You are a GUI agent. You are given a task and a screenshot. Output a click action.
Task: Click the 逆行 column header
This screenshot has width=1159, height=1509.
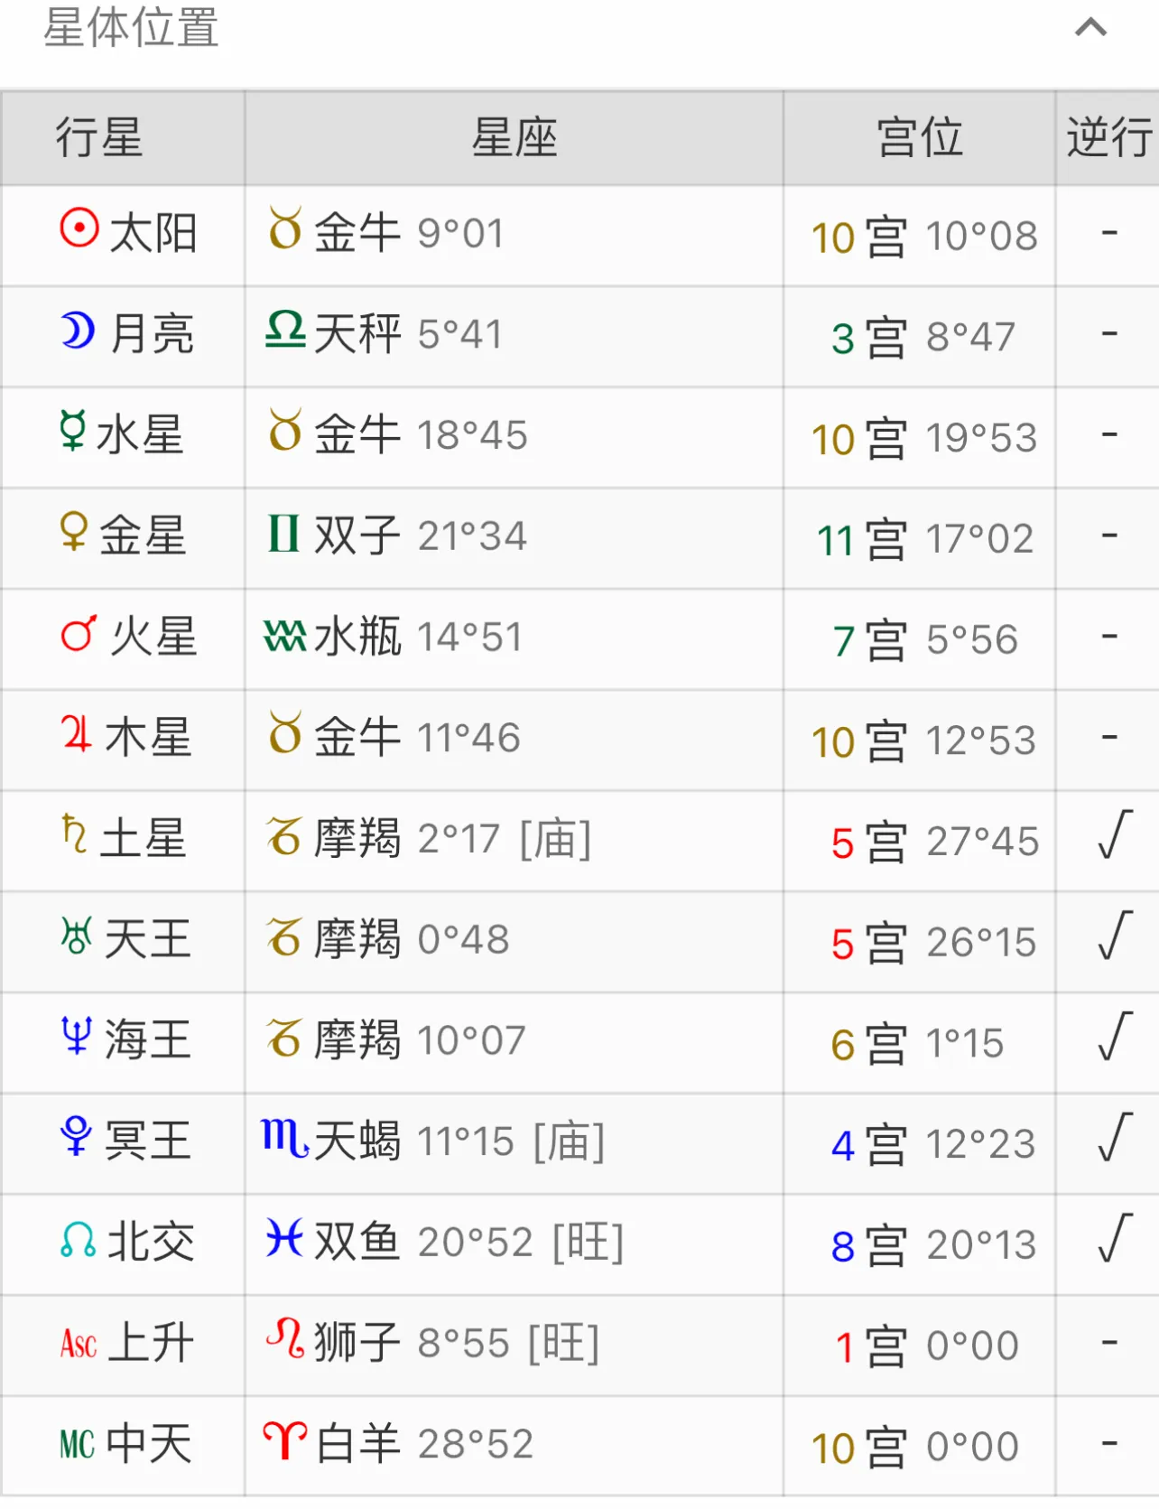click(1108, 138)
